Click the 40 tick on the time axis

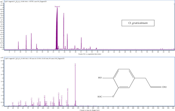coord(103,52)
